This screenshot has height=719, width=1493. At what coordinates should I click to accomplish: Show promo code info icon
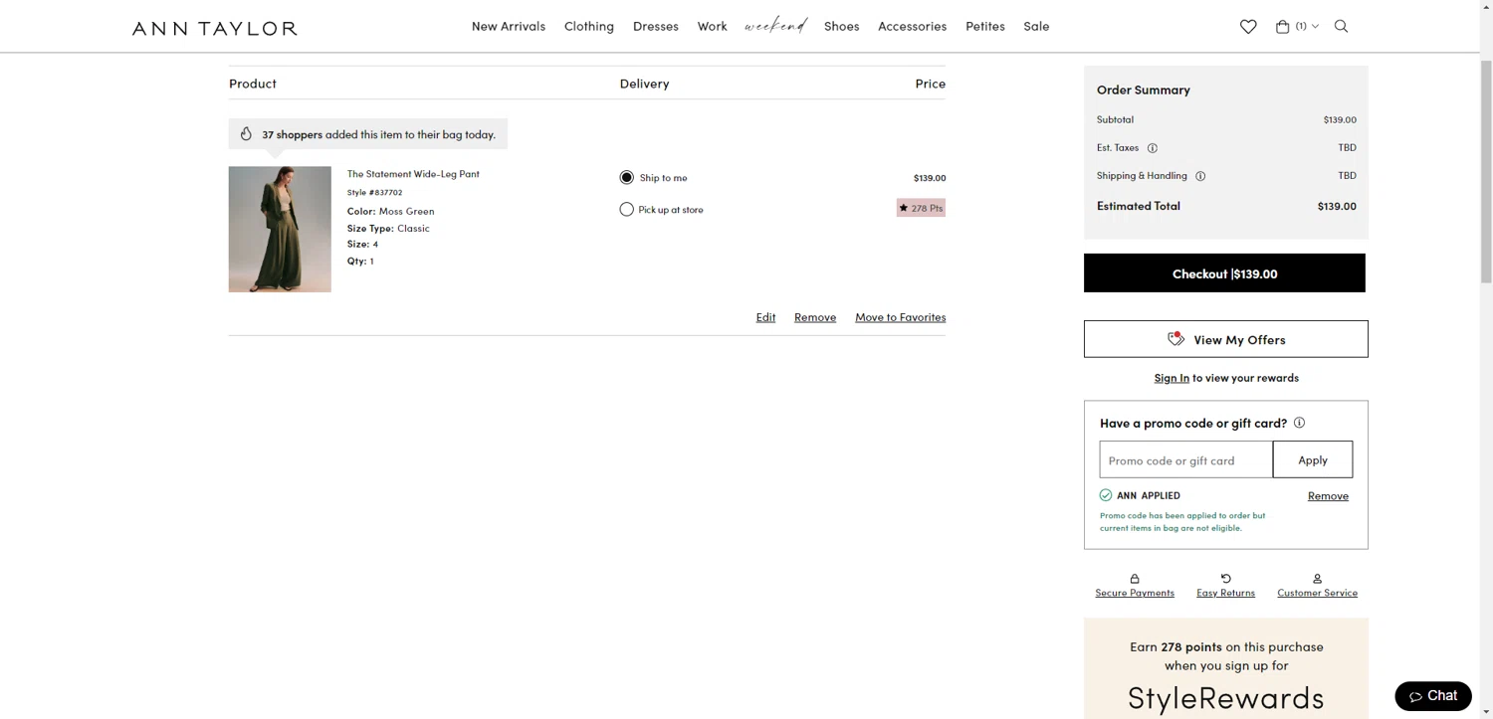coord(1299,423)
